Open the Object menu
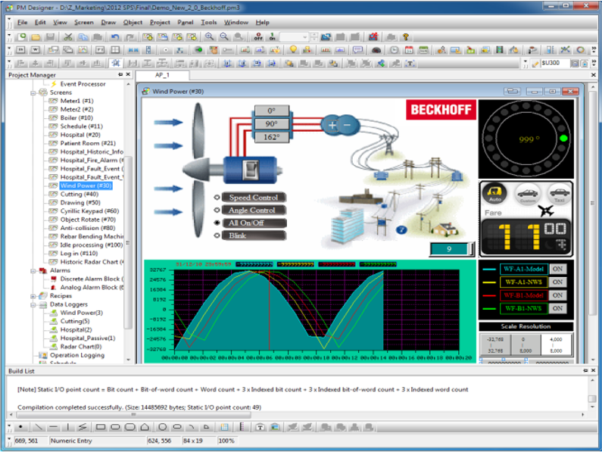 pos(133,23)
